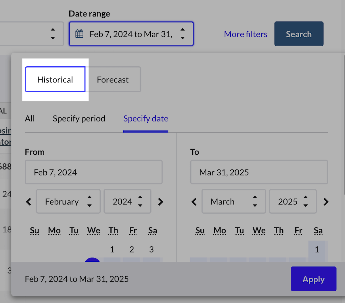Go to previous month in To calendar

click(x=194, y=202)
